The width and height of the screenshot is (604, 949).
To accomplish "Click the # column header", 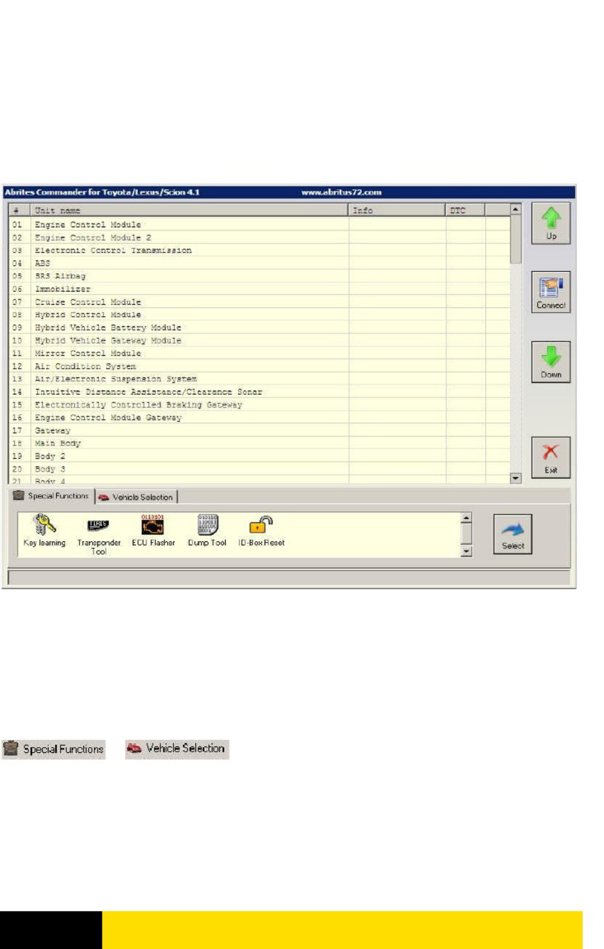I will (x=20, y=210).
